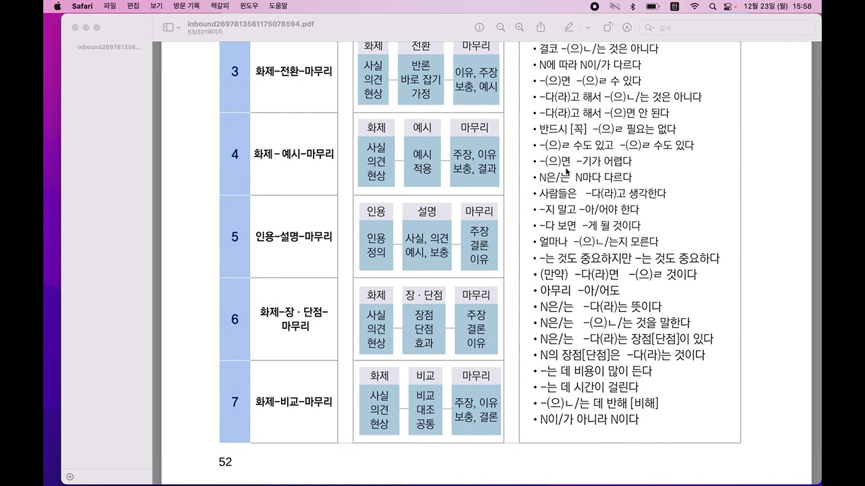Click the PDF file title in the toolbar
This screenshot has width=865, height=486.
251,24
